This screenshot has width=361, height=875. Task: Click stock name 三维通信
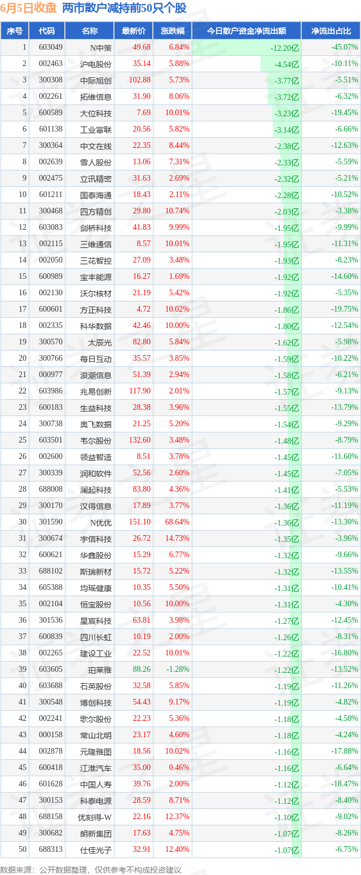tap(96, 244)
